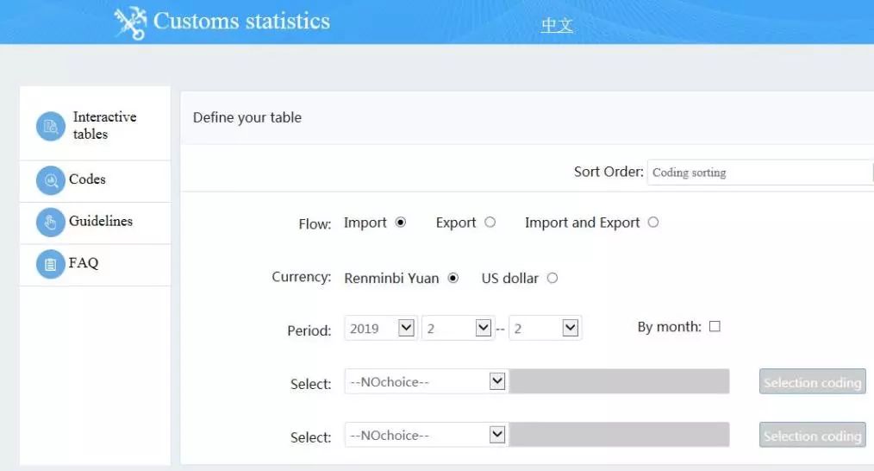Switch language via the 中文 link

[x=557, y=25]
